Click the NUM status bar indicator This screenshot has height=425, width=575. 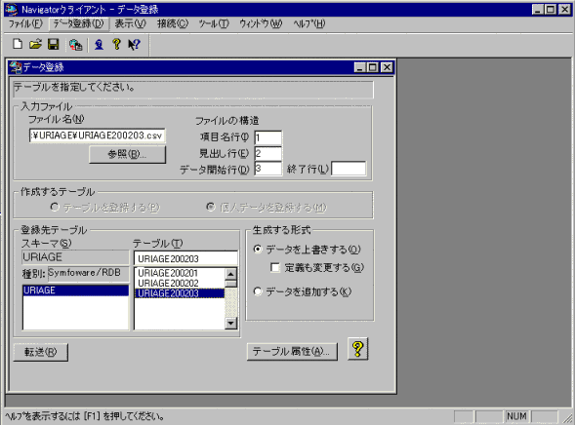pyautogui.click(x=516, y=416)
